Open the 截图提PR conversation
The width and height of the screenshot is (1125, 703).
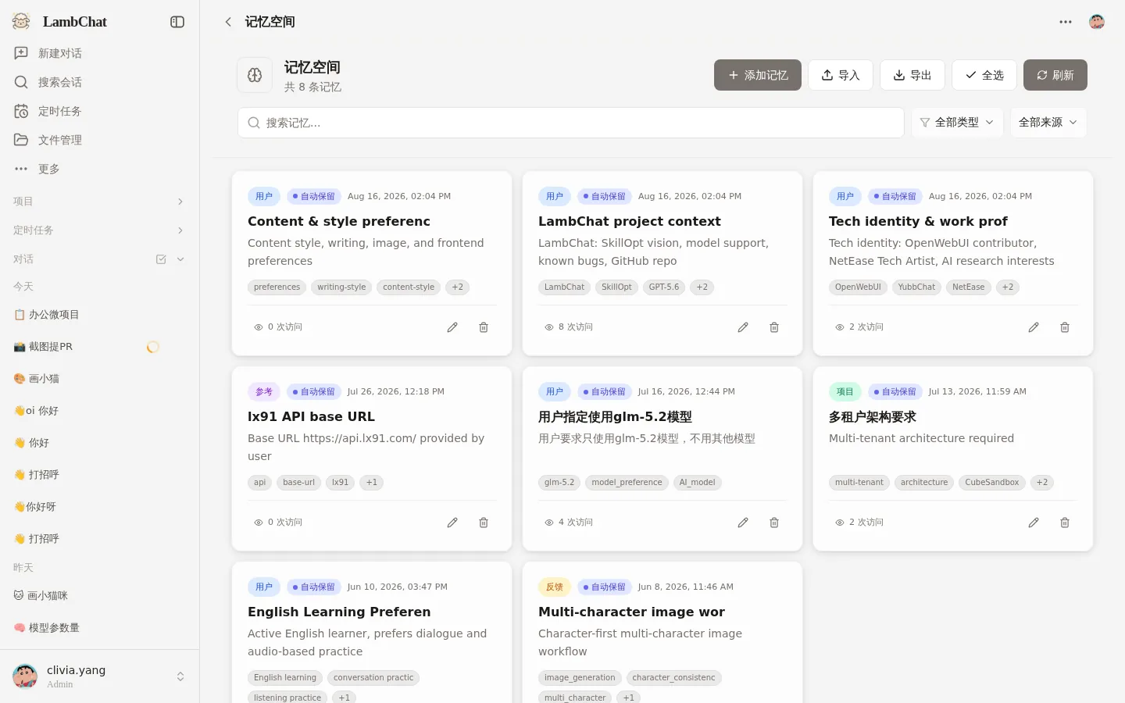point(99,347)
